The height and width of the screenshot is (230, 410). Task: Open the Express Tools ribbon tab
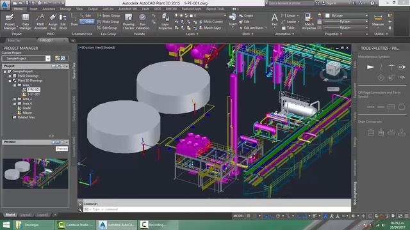(215, 9)
